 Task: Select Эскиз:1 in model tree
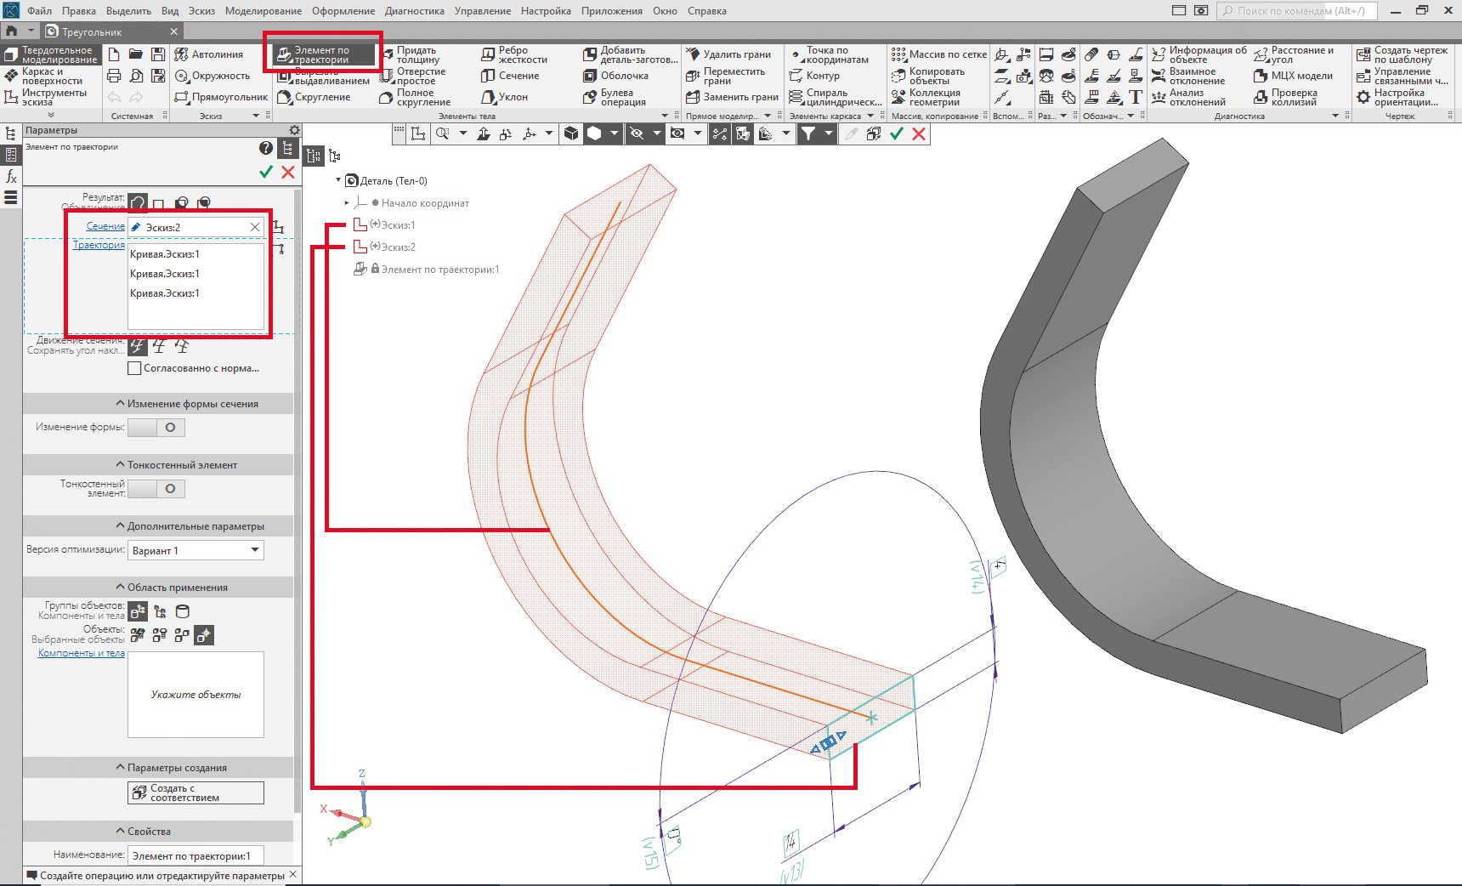coord(397,225)
